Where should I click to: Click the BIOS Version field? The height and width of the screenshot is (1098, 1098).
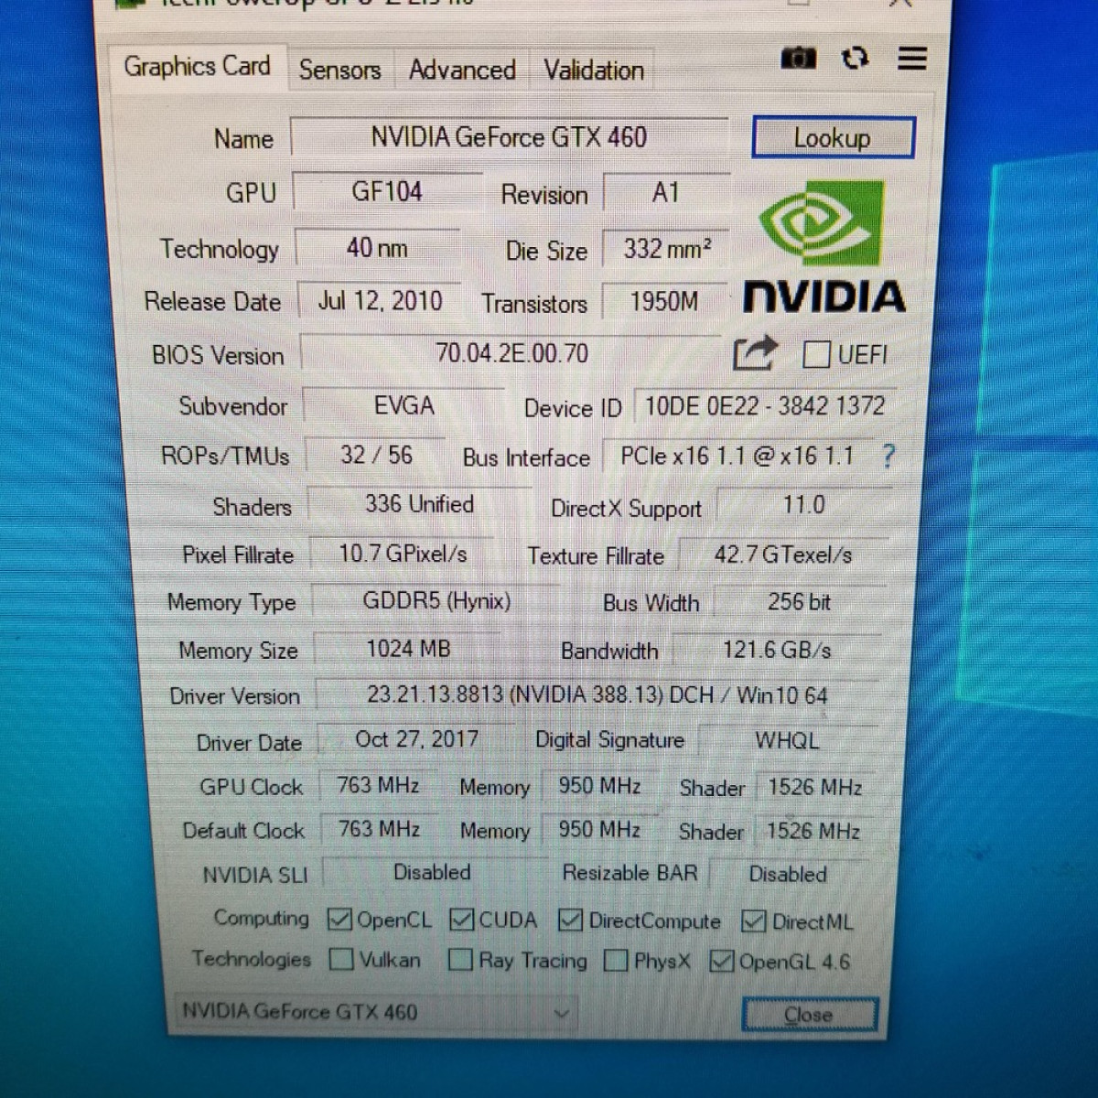point(511,353)
